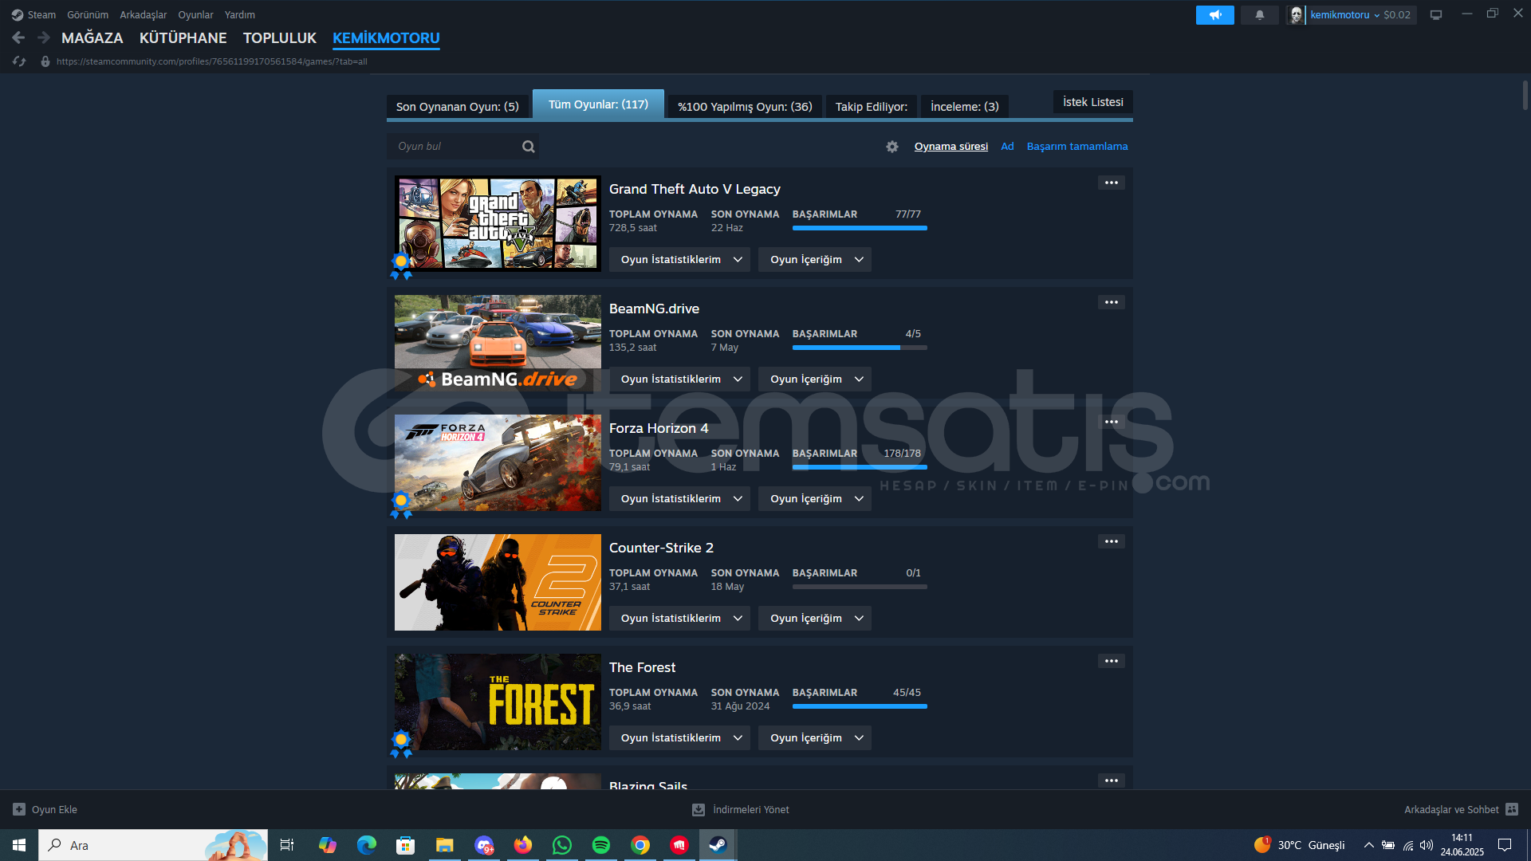Select the Tüm Oyunlar tab
The image size is (1531, 861).
(x=598, y=104)
